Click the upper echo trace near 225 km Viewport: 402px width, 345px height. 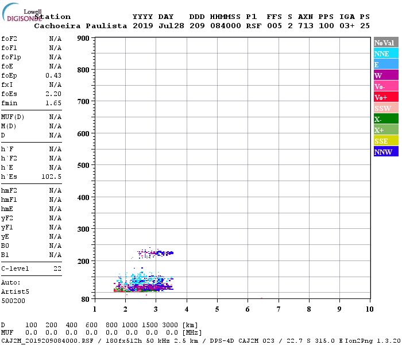156,254
